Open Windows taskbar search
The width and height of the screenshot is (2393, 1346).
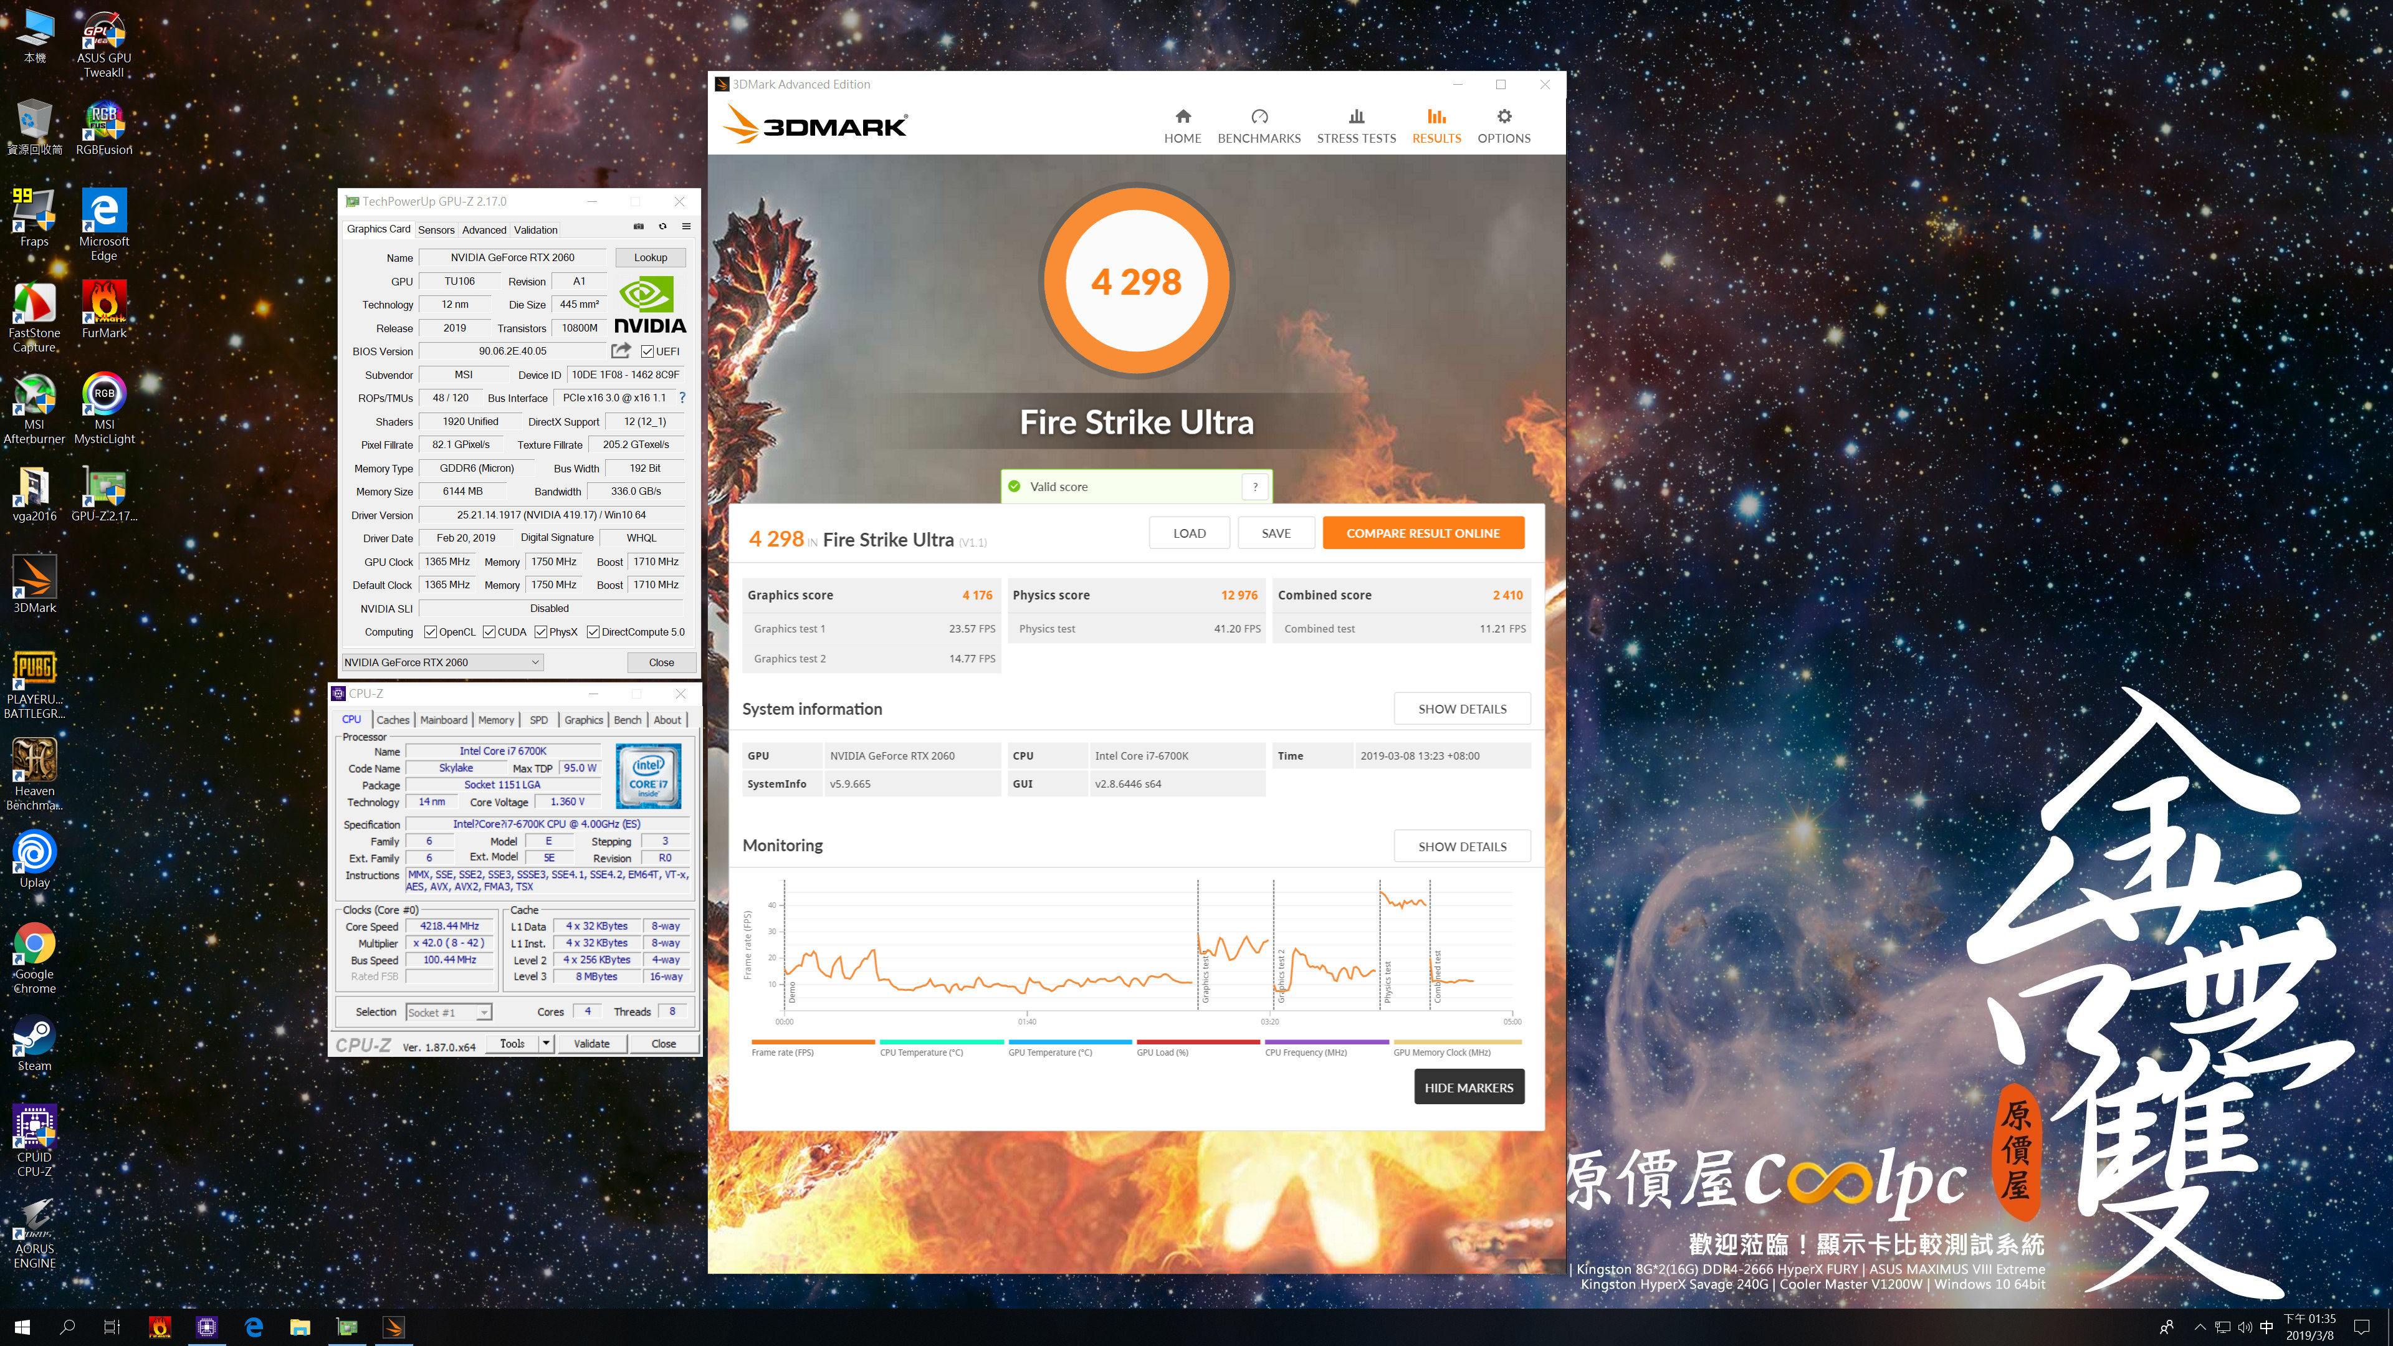pyautogui.click(x=67, y=1327)
